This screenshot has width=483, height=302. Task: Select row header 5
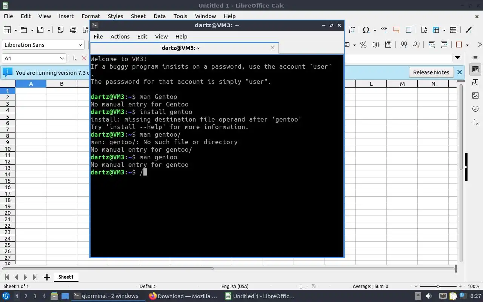pyautogui.click(x=7, y=116)
